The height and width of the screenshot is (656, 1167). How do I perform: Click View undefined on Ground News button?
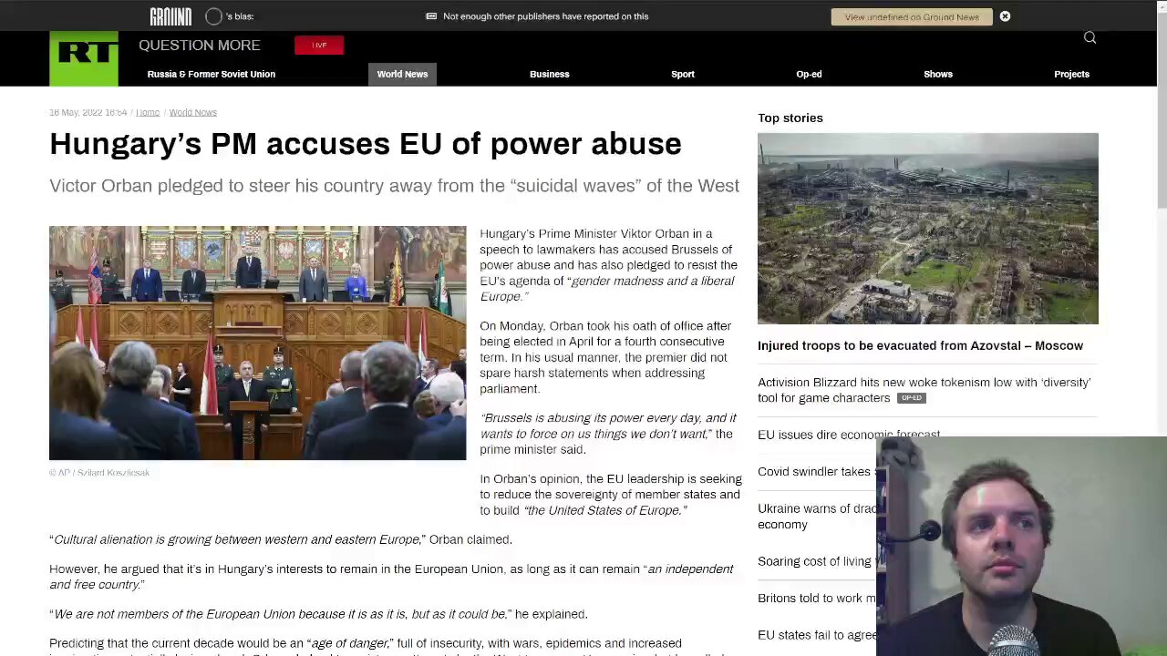pos(912,16)
